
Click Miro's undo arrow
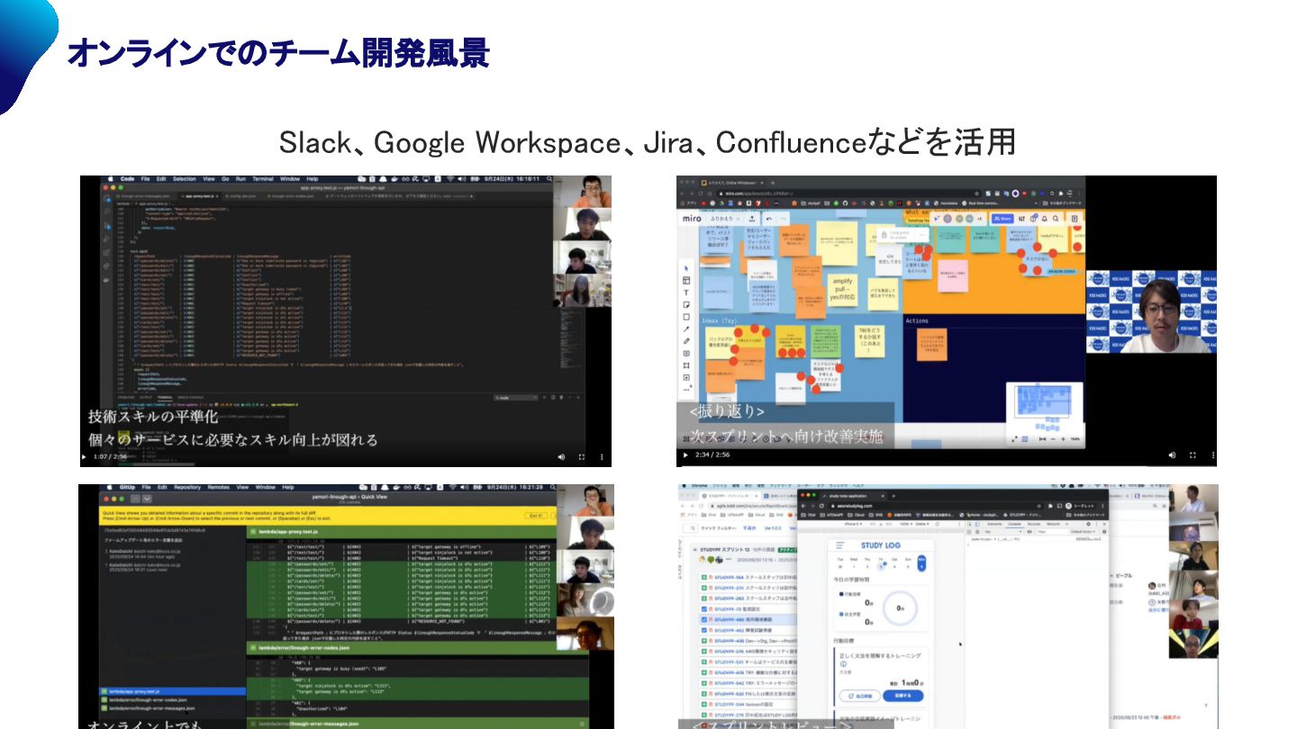pyautogui.click(x=770, y=219)
